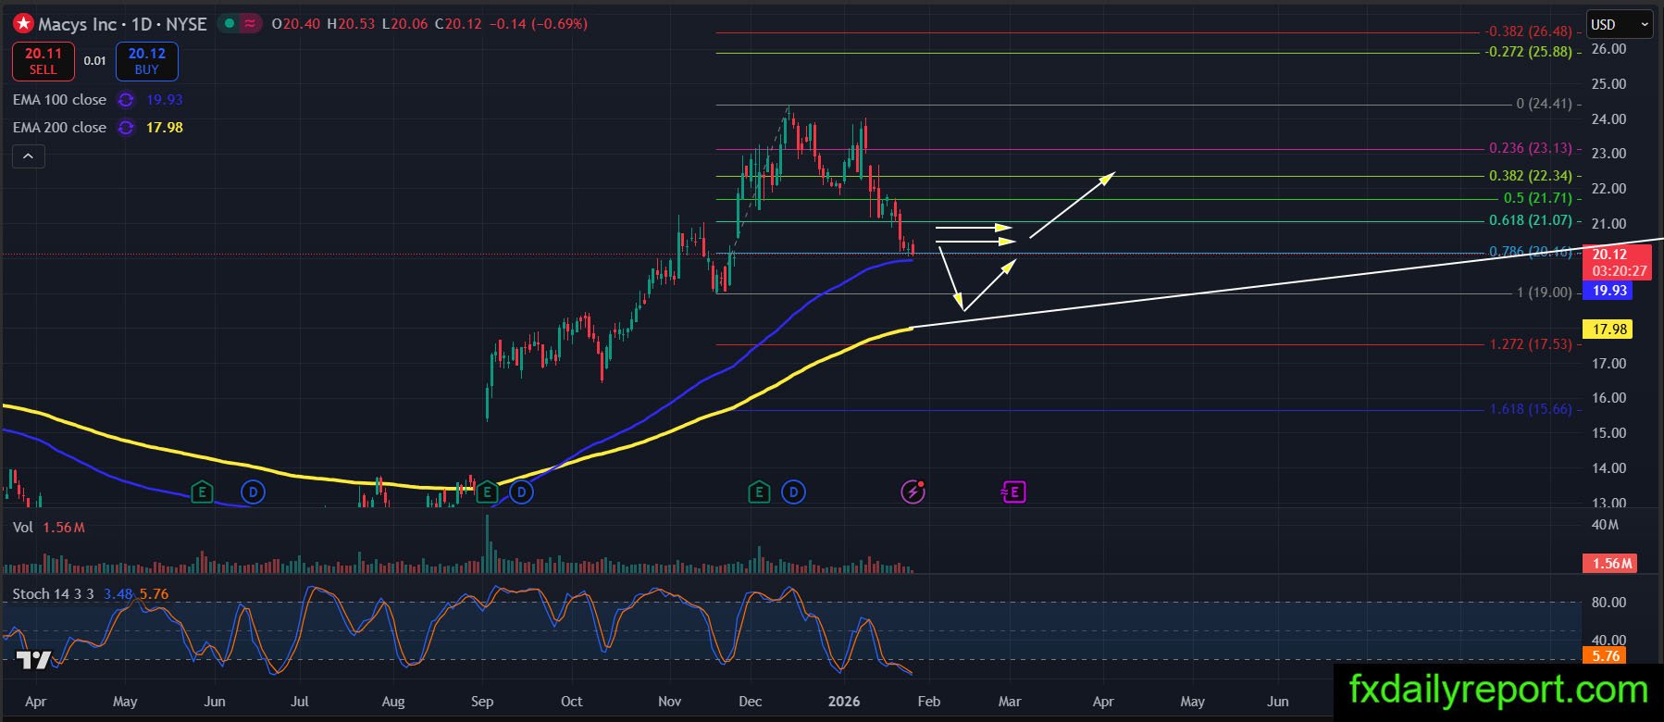Screen dimensions: 1664x722
Task: Click the TradingView logo
Action: point(35,660)
